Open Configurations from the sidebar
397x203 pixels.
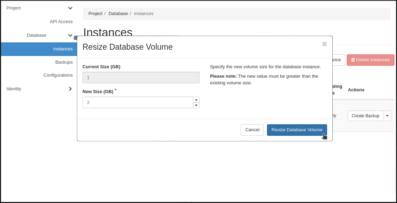pyautogui.click(x=58, y=75)
